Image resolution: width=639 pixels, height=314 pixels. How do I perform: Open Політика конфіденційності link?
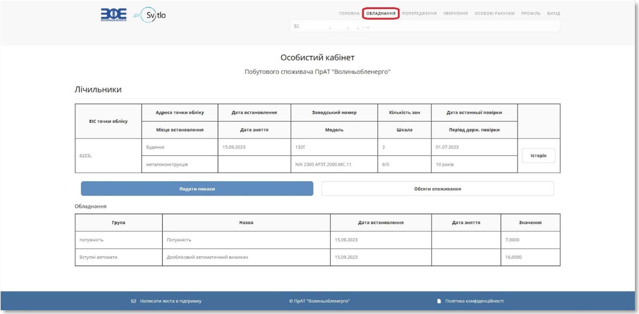coord(474,301)
